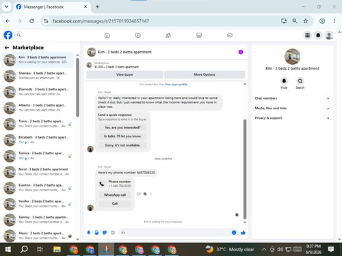Click the voice clip microphone icon

point(89,233)
